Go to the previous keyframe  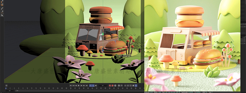click(73, 86)
